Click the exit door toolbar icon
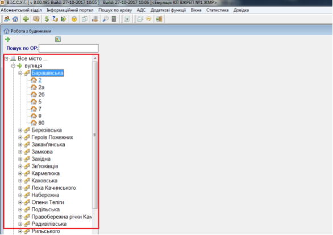This screenshot has width=333, height=235. click(x=159, y=19)
